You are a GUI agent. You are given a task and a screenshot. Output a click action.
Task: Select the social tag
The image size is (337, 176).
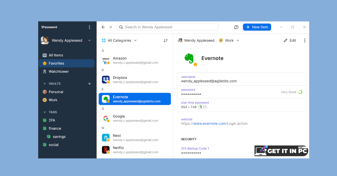[67, 145]
